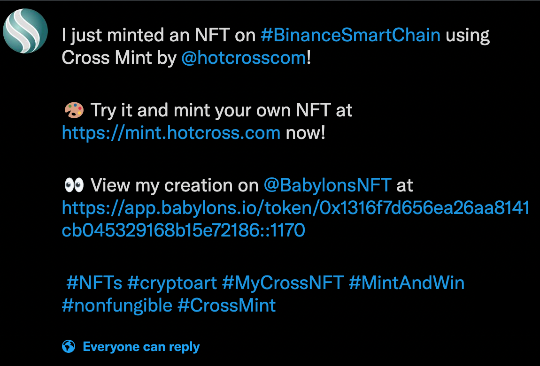
Task: Open the @hotcrosscom mention
Action: click(244, 57)
